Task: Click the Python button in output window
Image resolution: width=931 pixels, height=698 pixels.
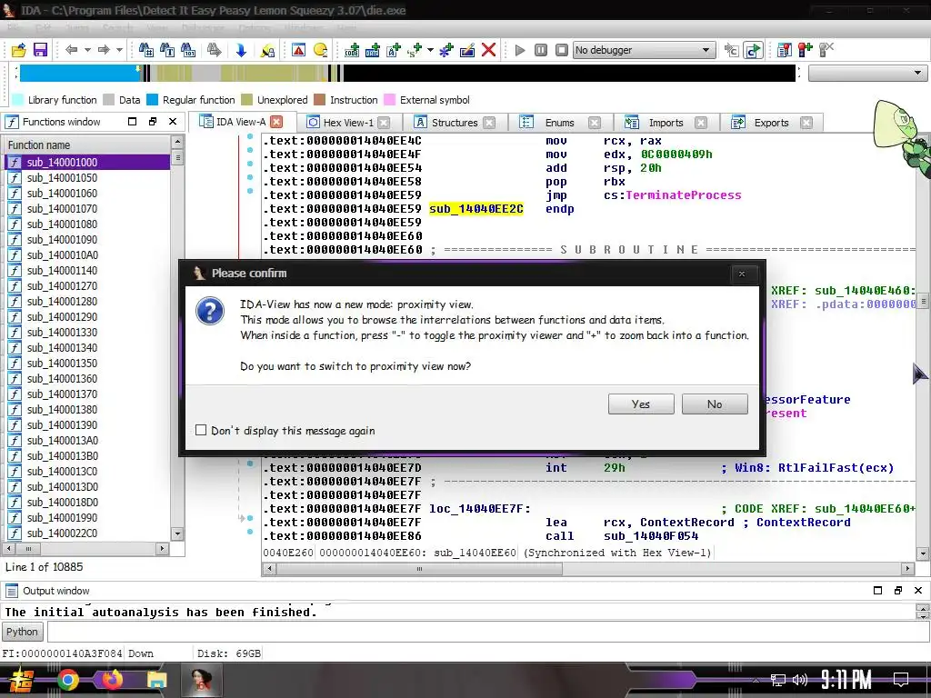Action: coord(22,632)
